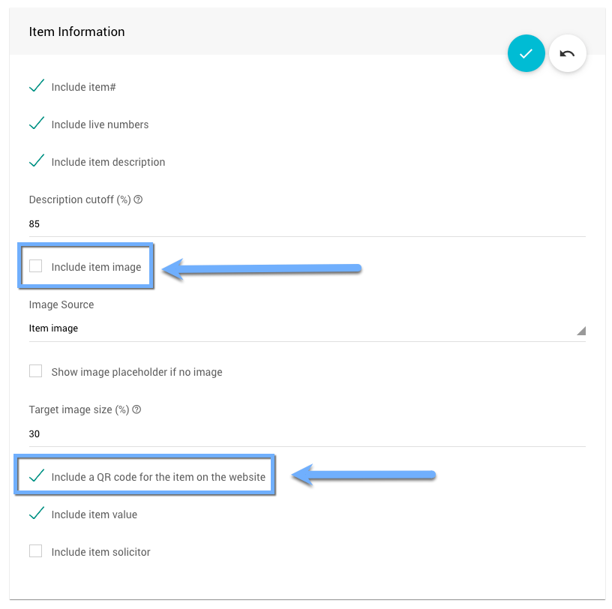Click the teal checkmark save button

point(526,53)
